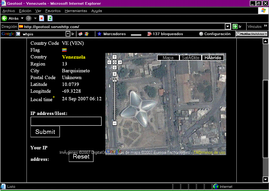Click the Internet zone status icon
Image resolution: width=269 pixels, height=191 pixels.
216,187
